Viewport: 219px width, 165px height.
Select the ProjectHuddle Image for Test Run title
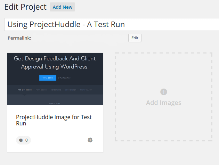[x=54, y=120]
